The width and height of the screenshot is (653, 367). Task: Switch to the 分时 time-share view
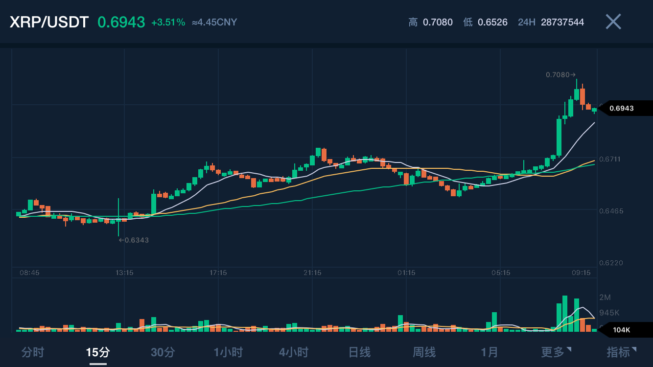(33, 352)
